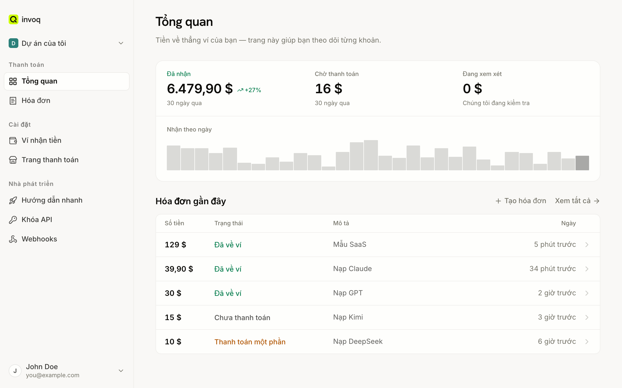Click Đã về ví status in Mẫu SaaS row
This screenshot has height=388, width=622.
coord(228,245)
